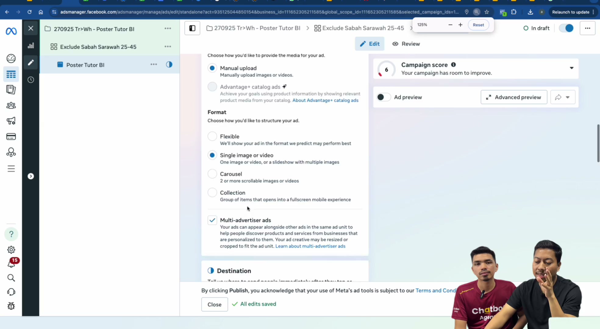Open Advertising settings megaphone icon
Viewport: 600px width, 329px height.
tap(11, 121)
